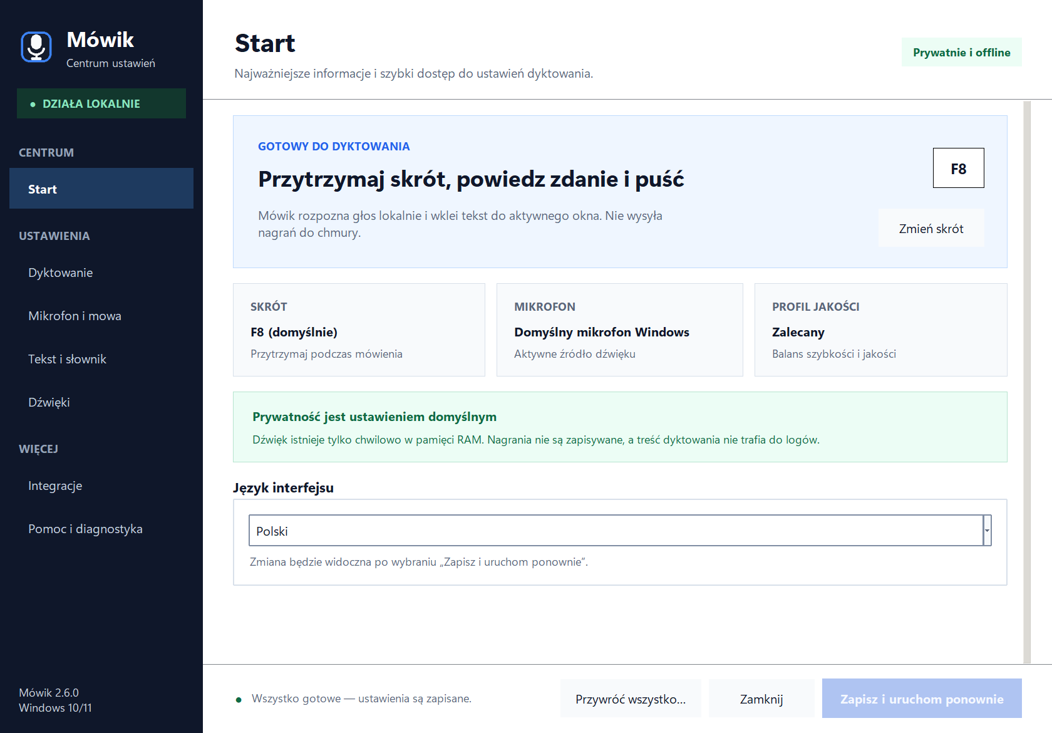Click the 'Balans szybkości i jakości' text
The image size is (1052, 733).
[834, 354]
